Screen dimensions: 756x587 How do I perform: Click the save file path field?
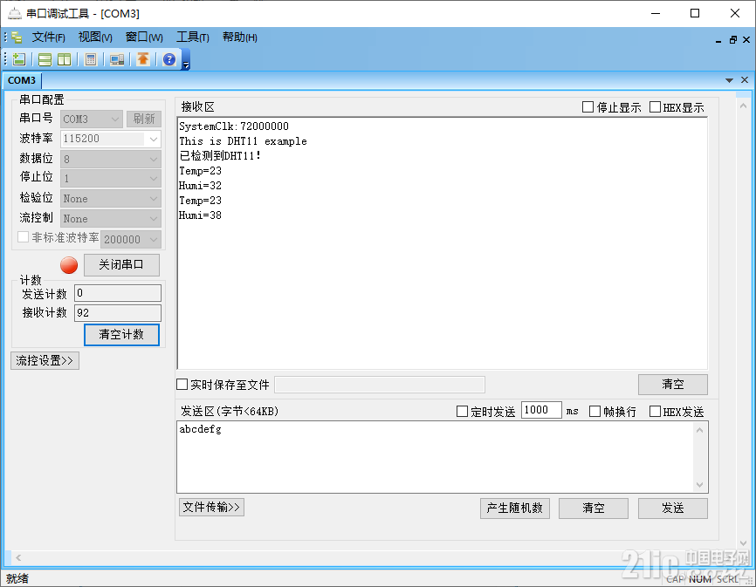pos(380,385)
